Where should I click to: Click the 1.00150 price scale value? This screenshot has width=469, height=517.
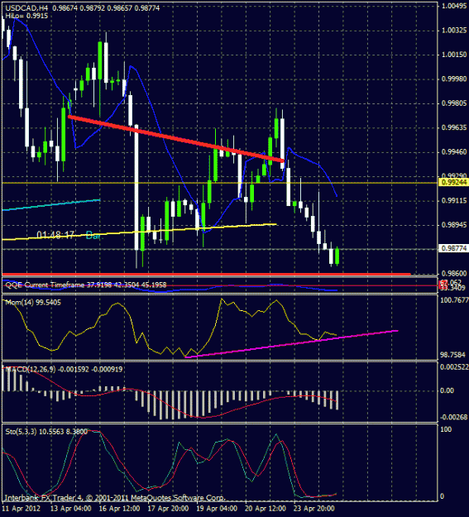pyautogui.click(x=454, y=55)
